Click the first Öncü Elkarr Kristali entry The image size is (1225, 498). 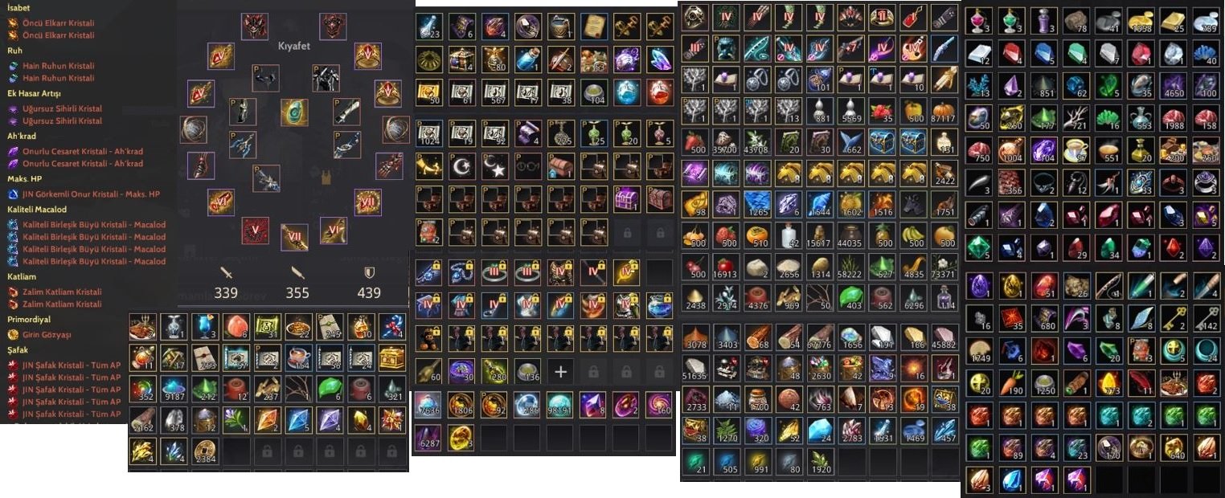tap(51, 23)
